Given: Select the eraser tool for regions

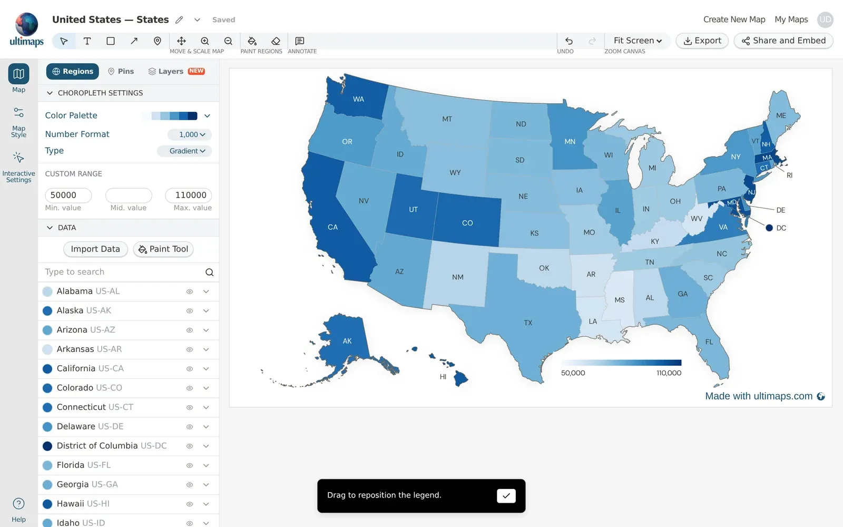Looking at the screenshot, I should point(276,41).
